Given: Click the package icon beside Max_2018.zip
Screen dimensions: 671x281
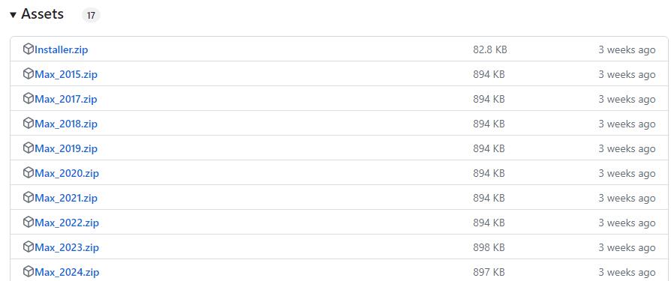Looking at the screenshot, I should coord(29,124).
